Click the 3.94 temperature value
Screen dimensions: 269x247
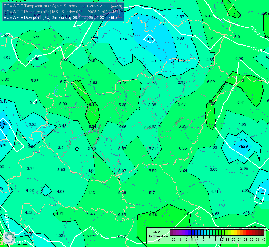click(x=62, y=148)
